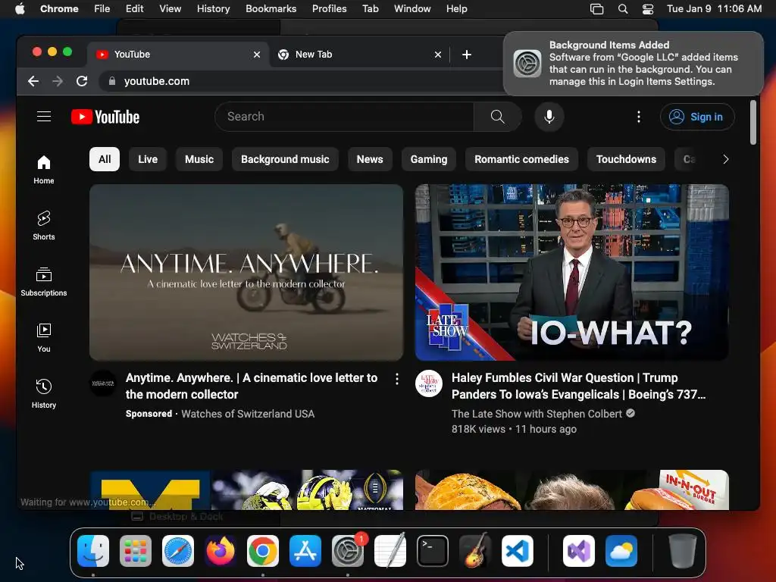Open You section in the sidebar

[x=43, y=337]
